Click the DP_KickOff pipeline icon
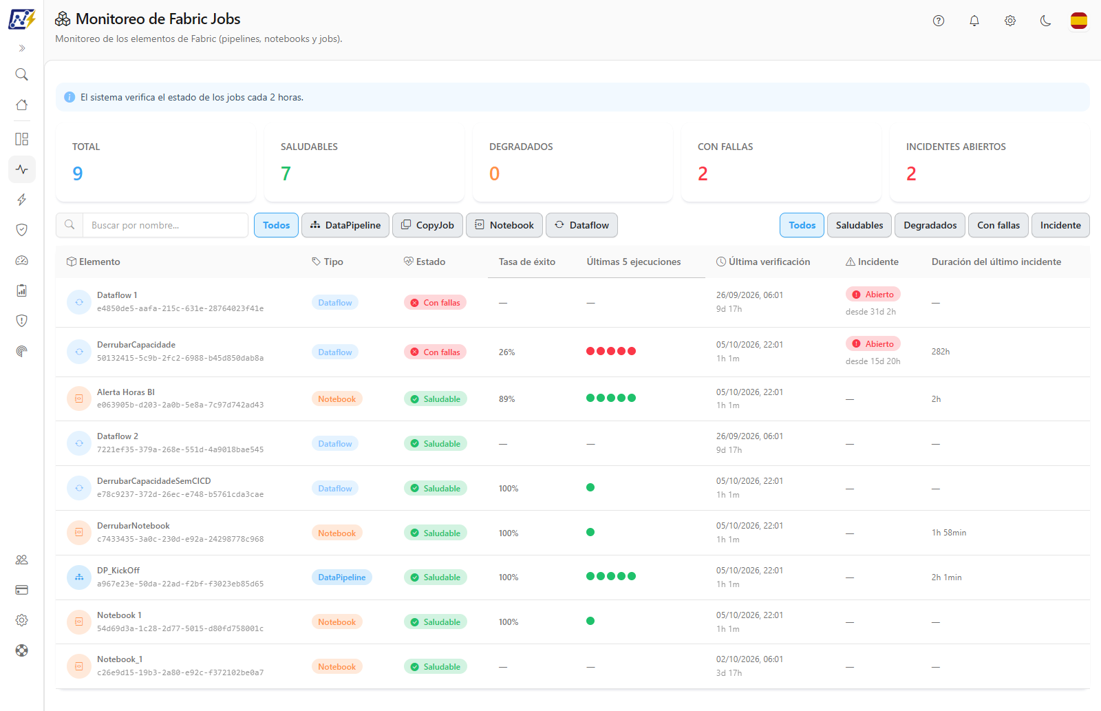The width and height of the screenshot is (1101, 711). click(79, 577)
